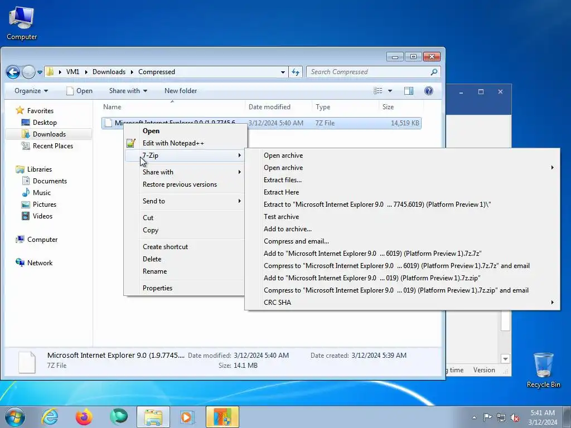The height and width of the screenshot is (428, 571).
Task: Click the Open toolbar button
Action: pos(79,91)
